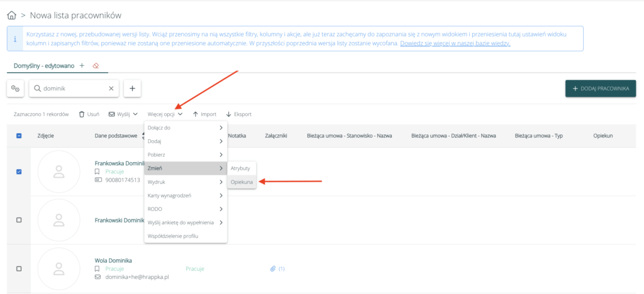Screen dimensions: 644x294
Task: Go to the home page icon
Action: (x=11, y=14)
